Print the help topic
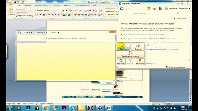The height and width of the screenshot is (111, 198). point(155,8)
